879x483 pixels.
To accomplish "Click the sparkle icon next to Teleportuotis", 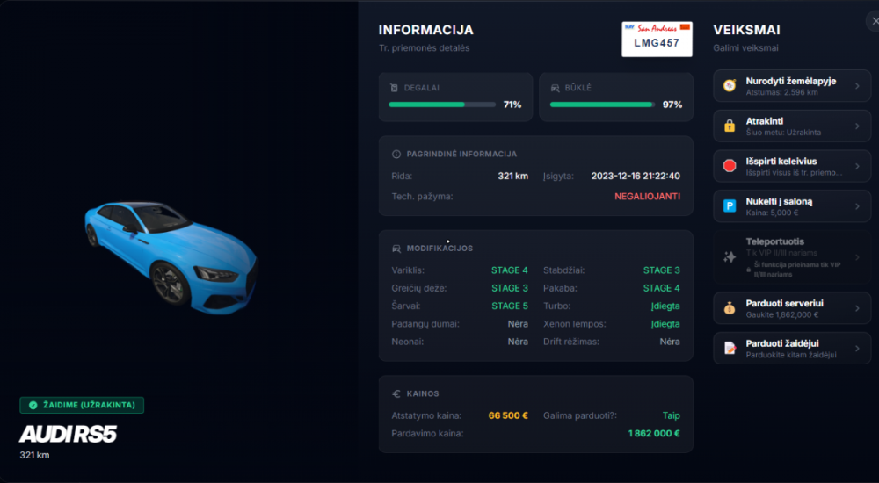I will point(730,256).
